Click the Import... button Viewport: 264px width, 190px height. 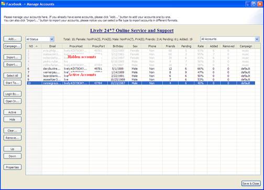coord(13,57)
